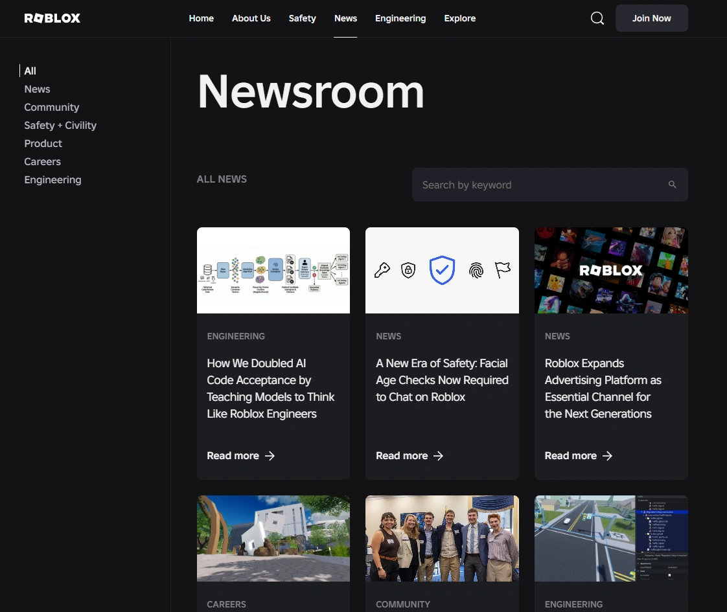Click the arrow beside Read more on Advertising Platform card
This screenshot has width=727, height=612.
pyautogui.click(x=607, y=456)
